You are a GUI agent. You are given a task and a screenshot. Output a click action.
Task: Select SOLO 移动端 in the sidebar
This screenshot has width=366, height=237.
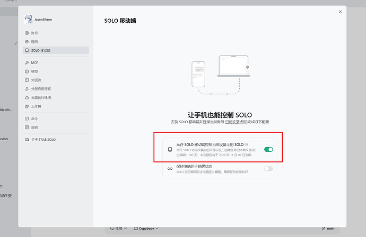pos(56,50)
